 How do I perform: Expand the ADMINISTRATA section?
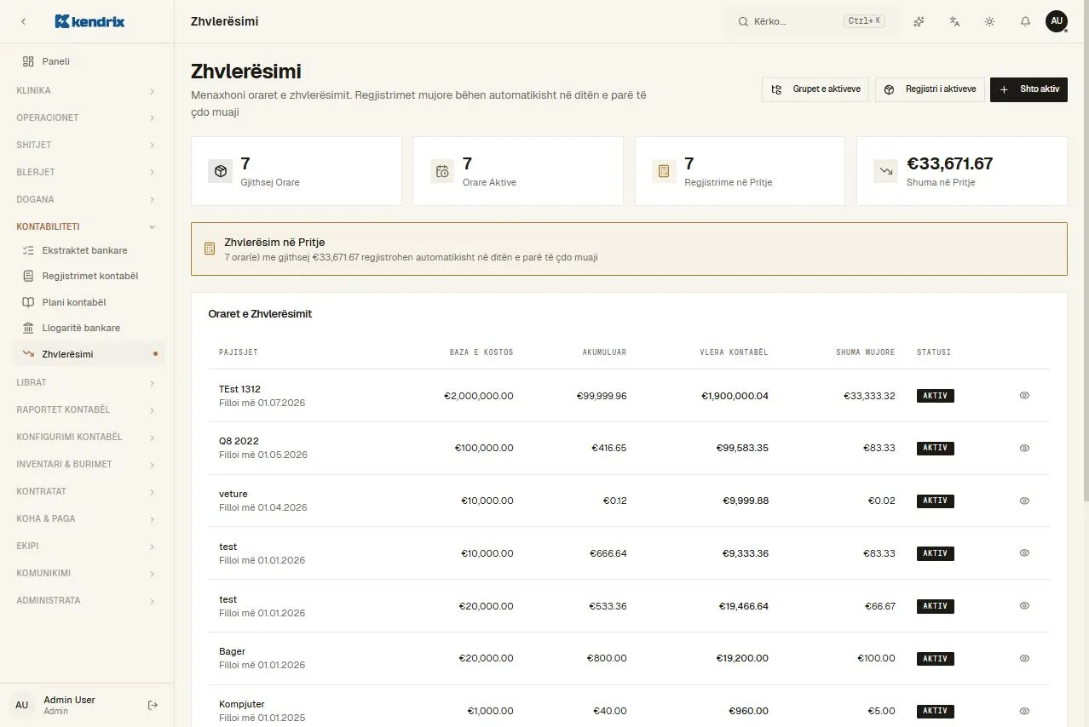click(x=86, y=600)
